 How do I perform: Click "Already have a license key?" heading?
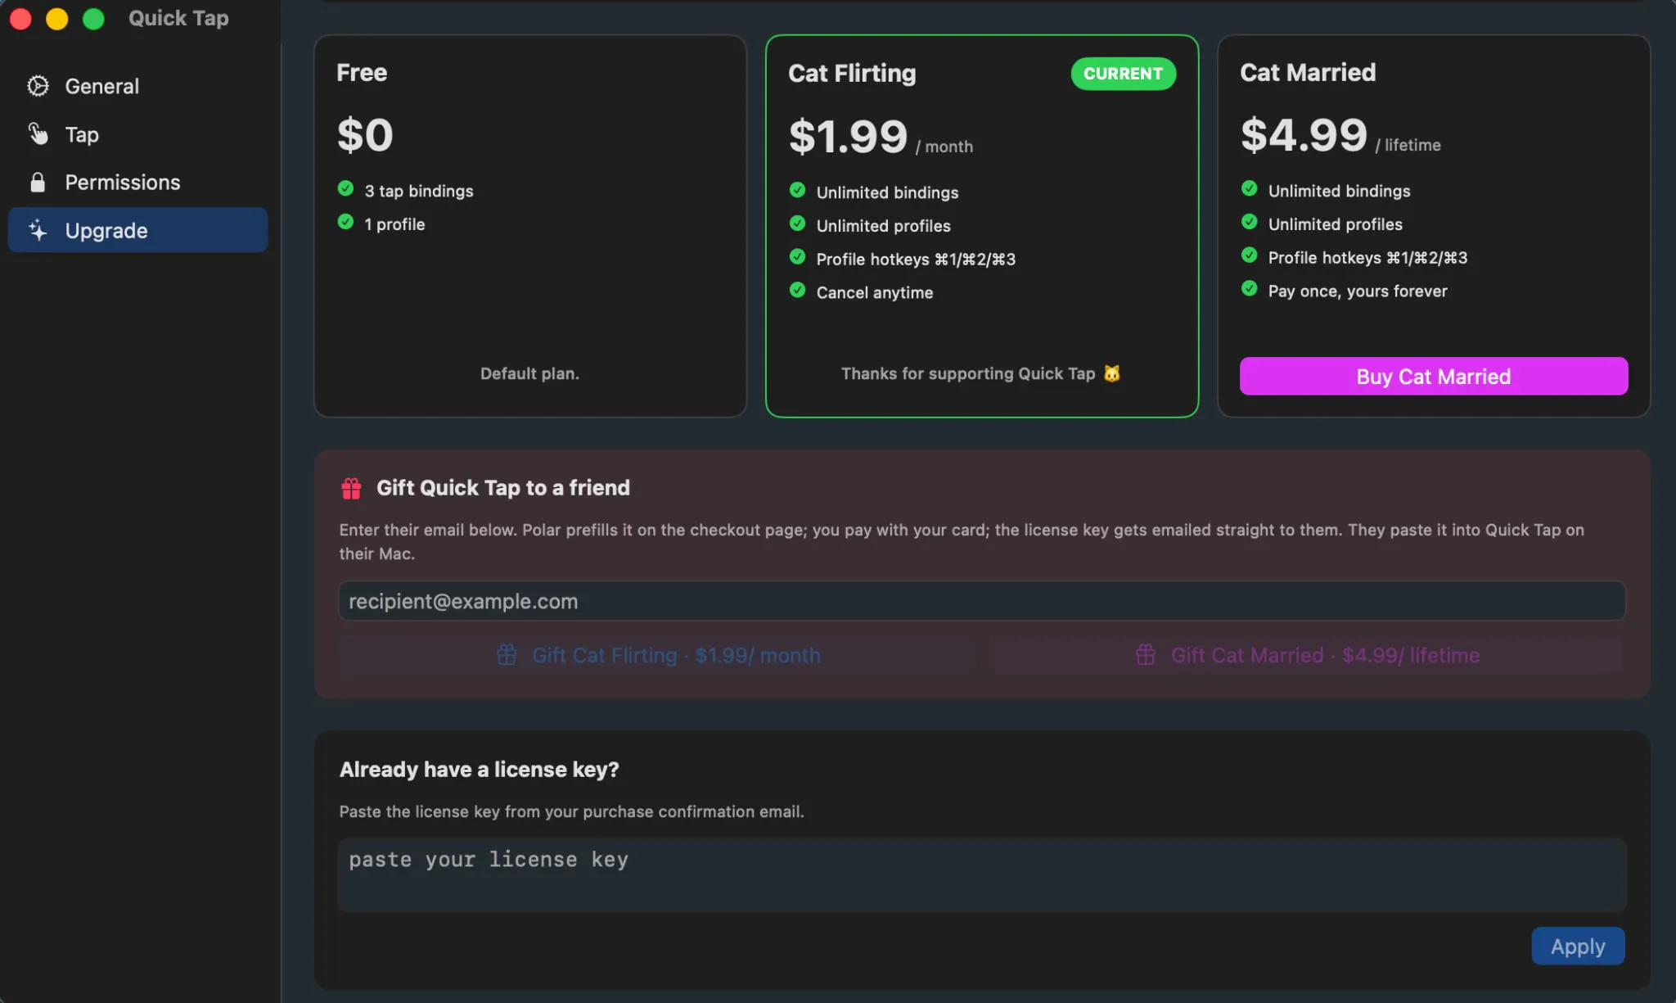[x=479, y=770]
